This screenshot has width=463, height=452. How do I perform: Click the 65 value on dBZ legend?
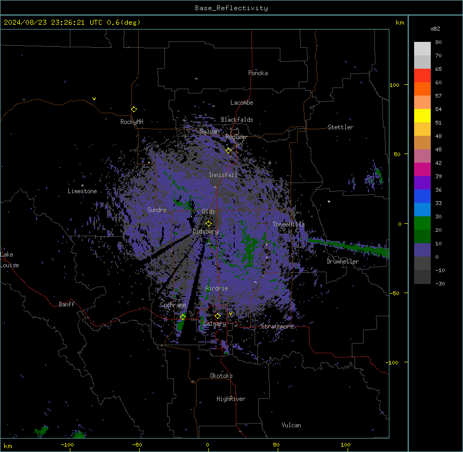click(438, 69)
